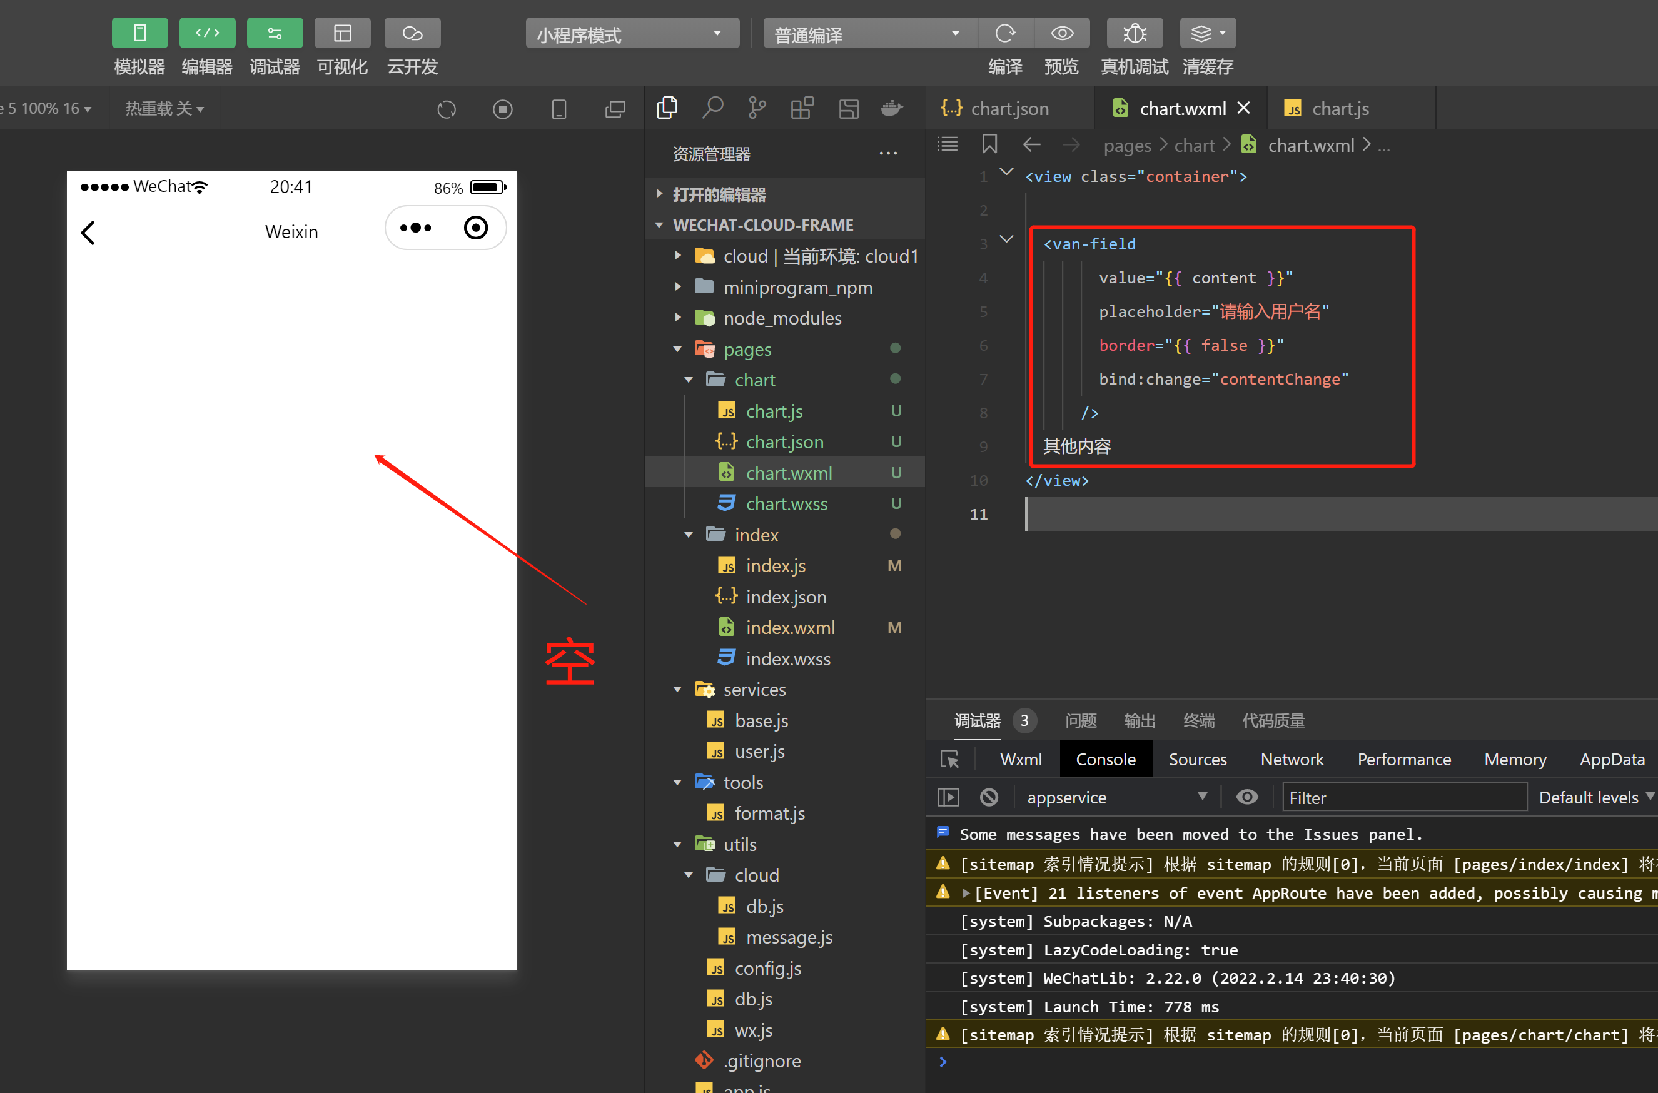This screenshot has width=1658, height=1093.
Task: Open the 小程序模式 mode dropdown
Action: [632, 34]
